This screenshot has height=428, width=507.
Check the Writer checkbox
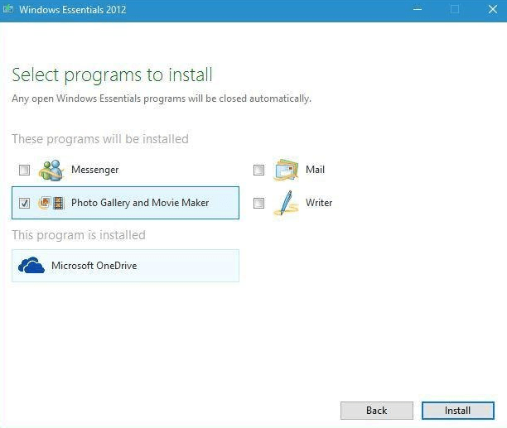pyautogui.click(x=258, y=204)
